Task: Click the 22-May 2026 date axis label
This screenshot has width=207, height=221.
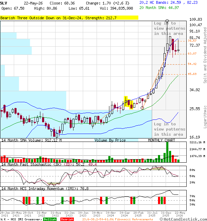Action: 180,214
